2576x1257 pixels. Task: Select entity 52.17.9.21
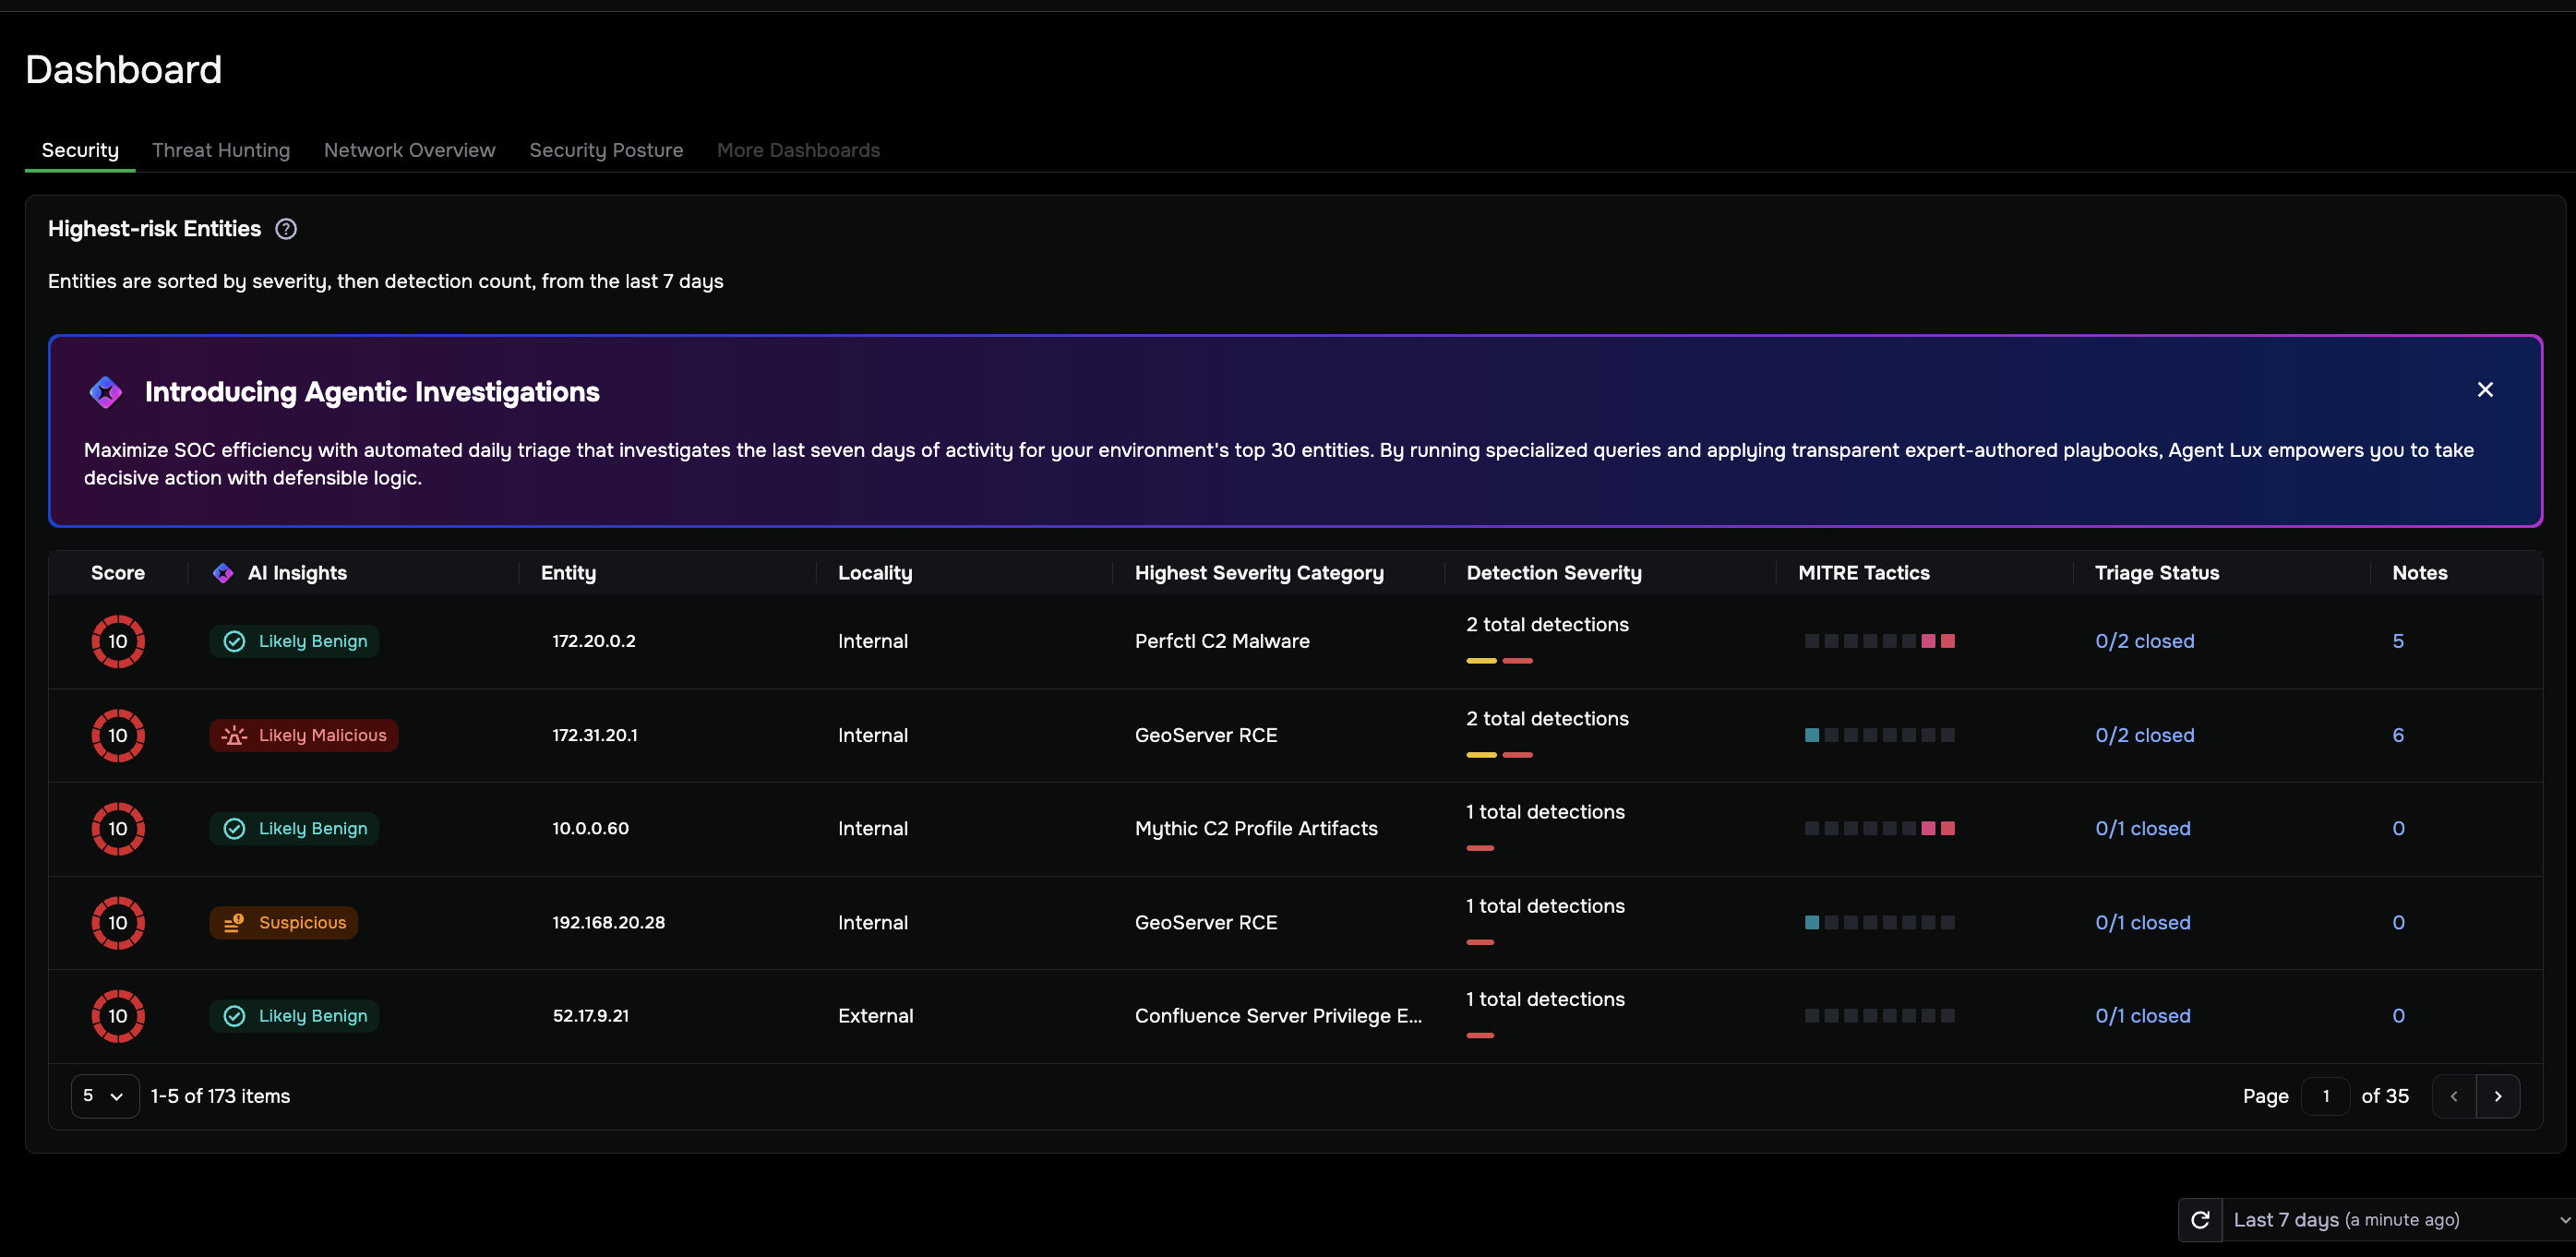coord(591,1016)
